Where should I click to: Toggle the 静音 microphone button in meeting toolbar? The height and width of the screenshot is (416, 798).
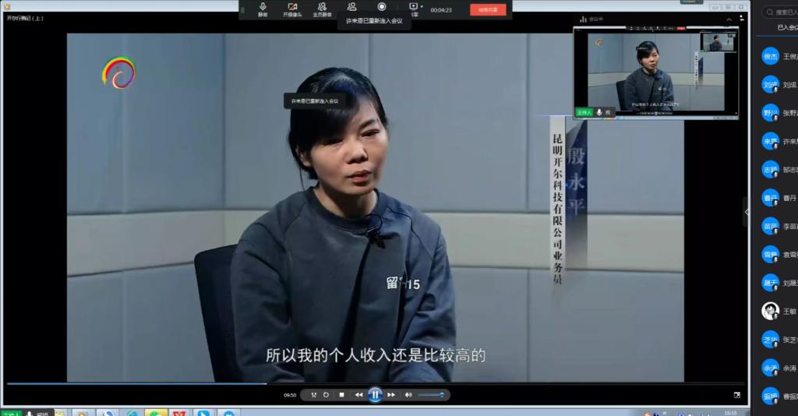point(263,9)
